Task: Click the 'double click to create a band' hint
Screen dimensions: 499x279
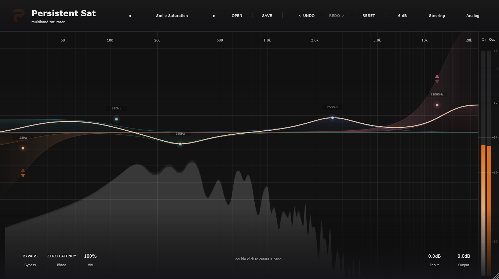Action: point(258,259)
